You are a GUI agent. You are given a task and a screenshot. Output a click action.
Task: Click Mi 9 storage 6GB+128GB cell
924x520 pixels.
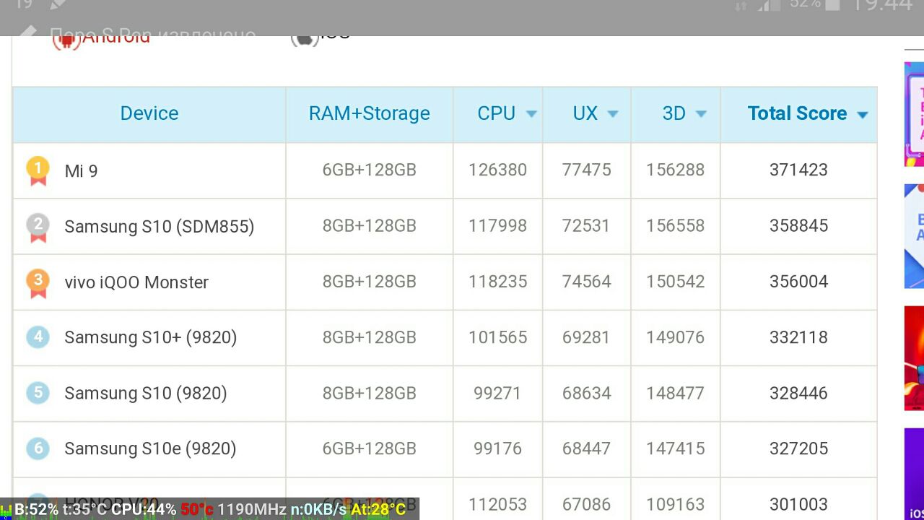click(x=370, y=170)
